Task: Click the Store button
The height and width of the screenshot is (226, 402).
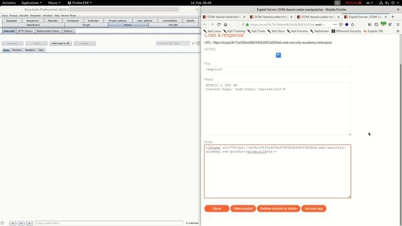Action: (x=217, y=208)
